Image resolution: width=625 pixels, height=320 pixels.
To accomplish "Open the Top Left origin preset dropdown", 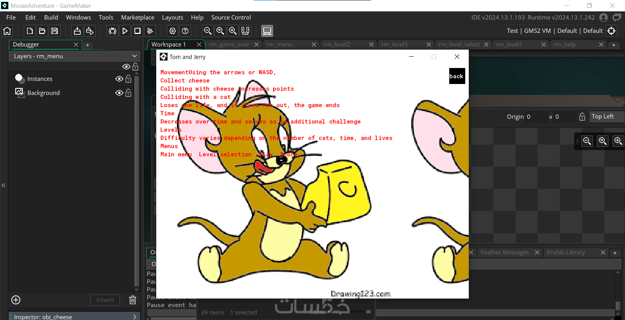I will tap(607, 116).
